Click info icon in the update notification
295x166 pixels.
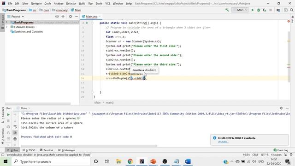coord(214,138)
